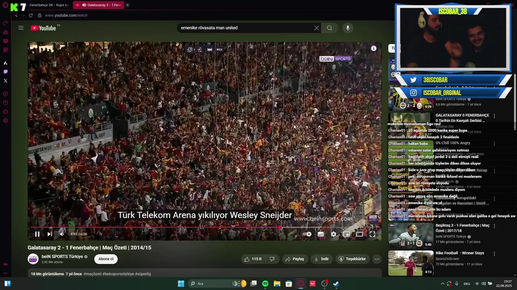
Task: Open beIN SPORTS Türkiye channel name
Action: [x=62, y=257]
